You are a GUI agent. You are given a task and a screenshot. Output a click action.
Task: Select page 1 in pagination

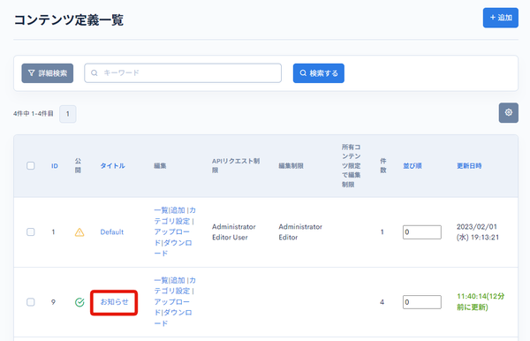pos(68,114)
